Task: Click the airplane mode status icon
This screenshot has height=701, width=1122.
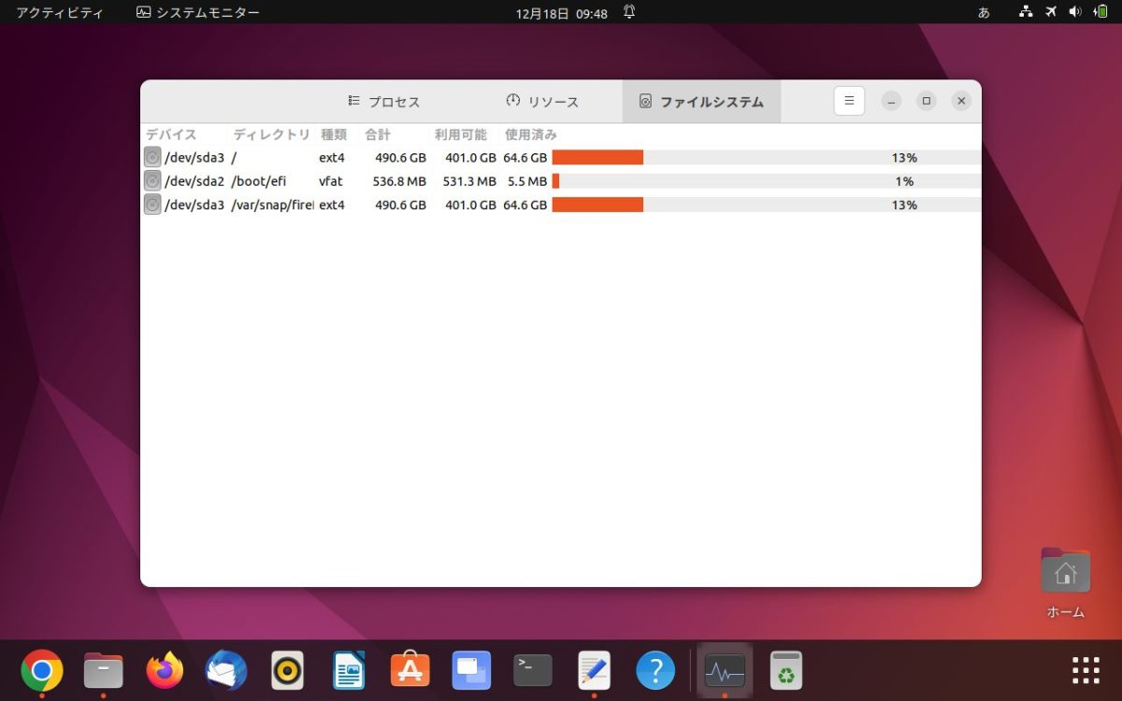Action: [x=1051, y=12]
